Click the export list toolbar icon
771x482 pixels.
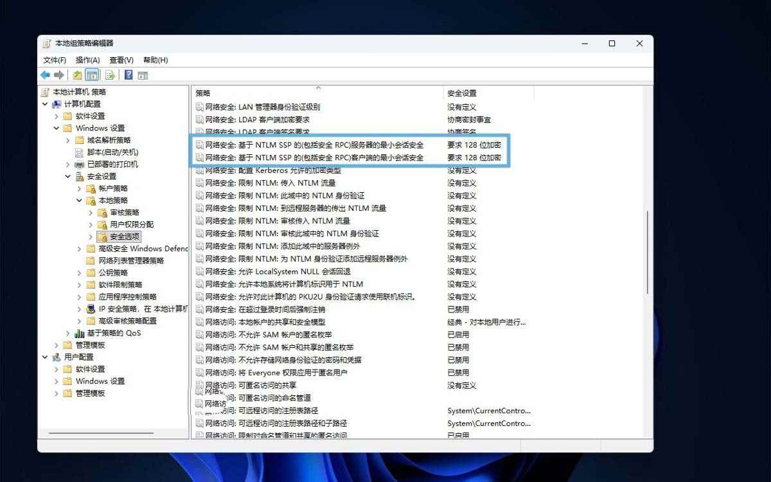110,75
